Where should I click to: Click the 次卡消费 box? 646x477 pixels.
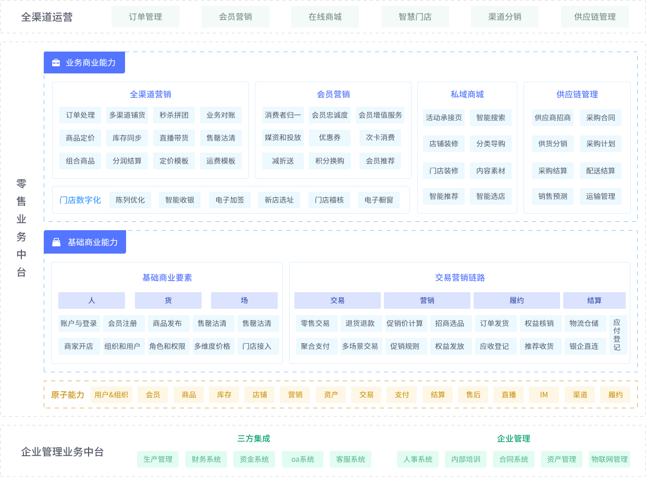(380, 138)
